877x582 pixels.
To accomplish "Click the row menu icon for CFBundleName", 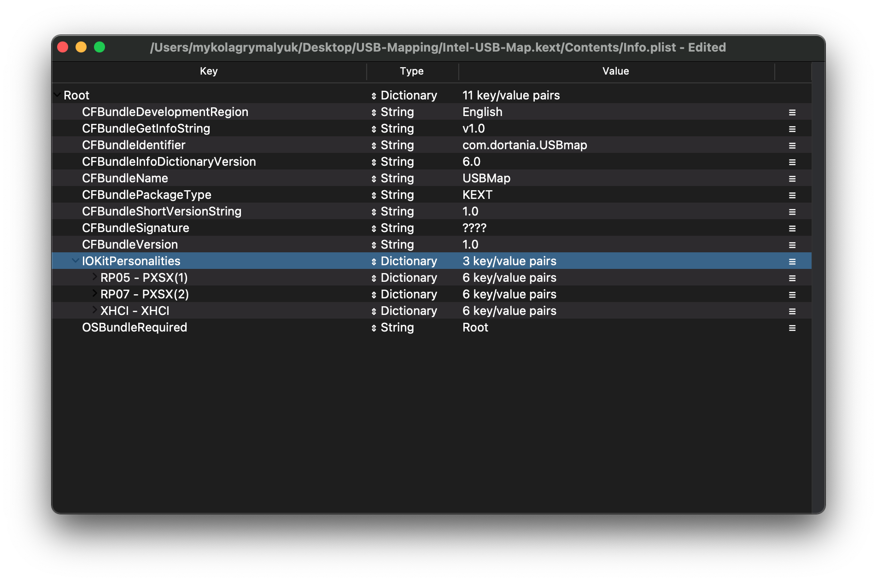I will coord(792,179).
